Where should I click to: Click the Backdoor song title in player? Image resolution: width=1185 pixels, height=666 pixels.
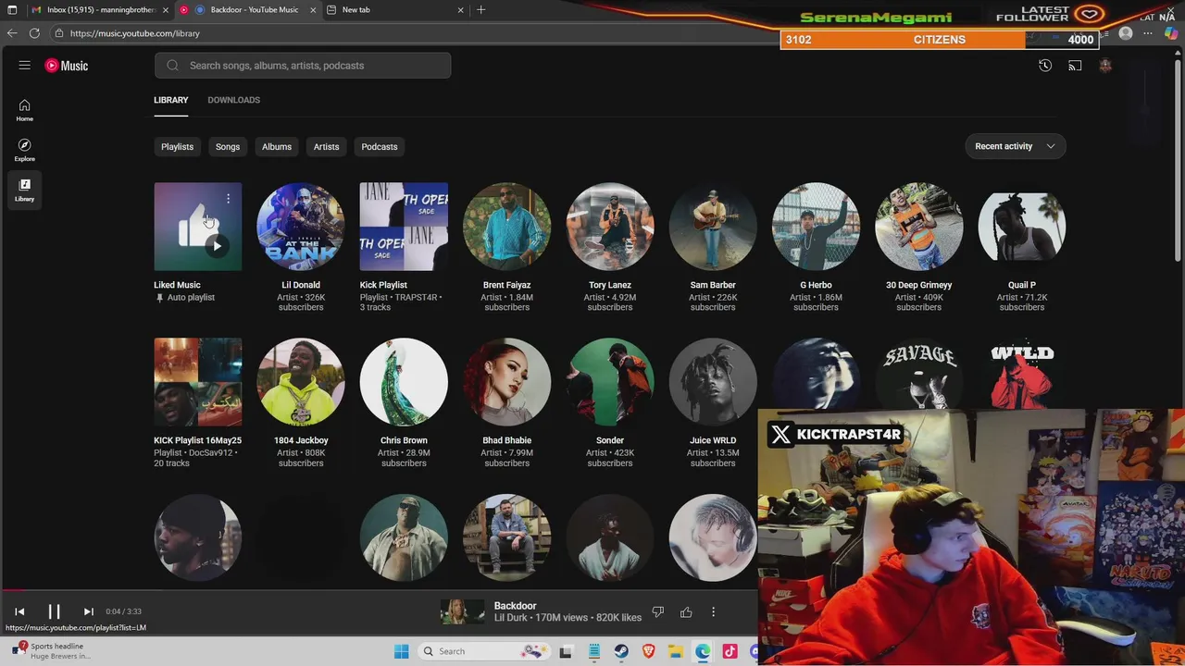click(516, 606)
